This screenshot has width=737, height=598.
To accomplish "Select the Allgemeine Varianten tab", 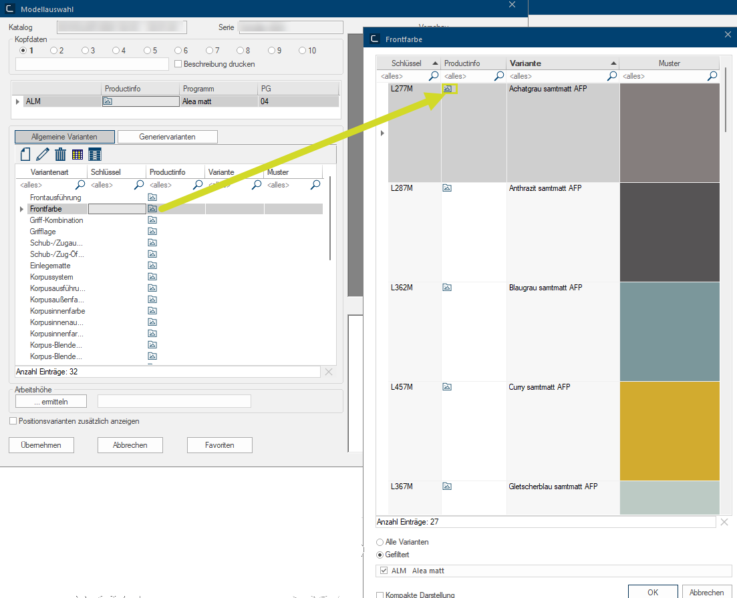I will (x=64, y=136).
